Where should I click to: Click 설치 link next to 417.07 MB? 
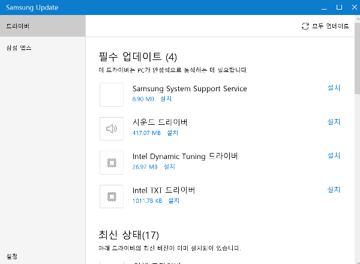[x=172, y=133]
